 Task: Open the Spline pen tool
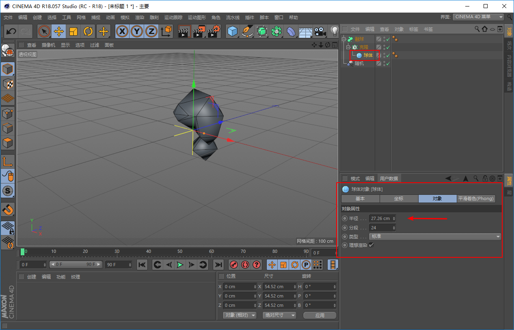coord(247,31)
